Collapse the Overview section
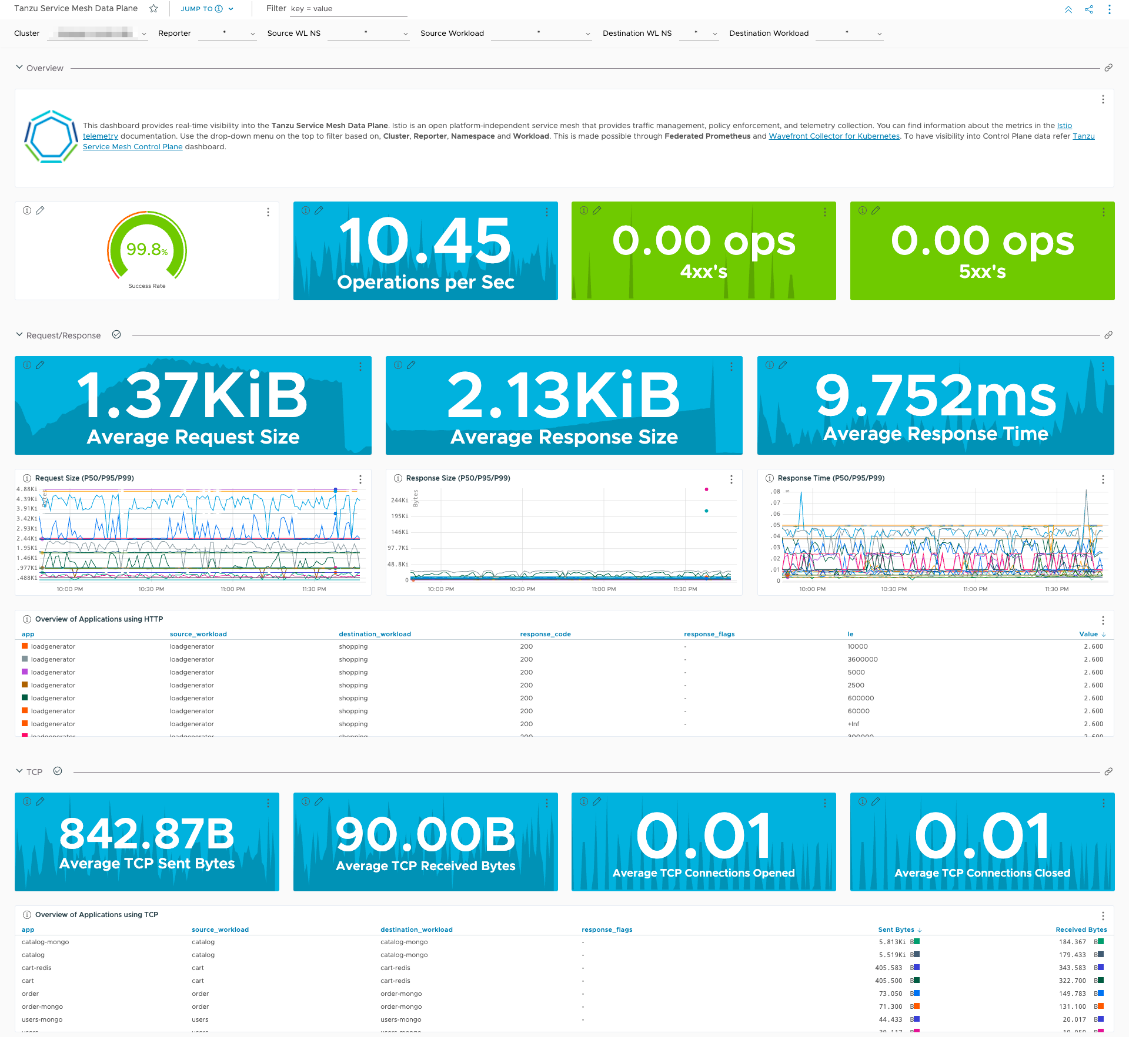This screenshot has height=1037, width=1129. pos(19,68)
